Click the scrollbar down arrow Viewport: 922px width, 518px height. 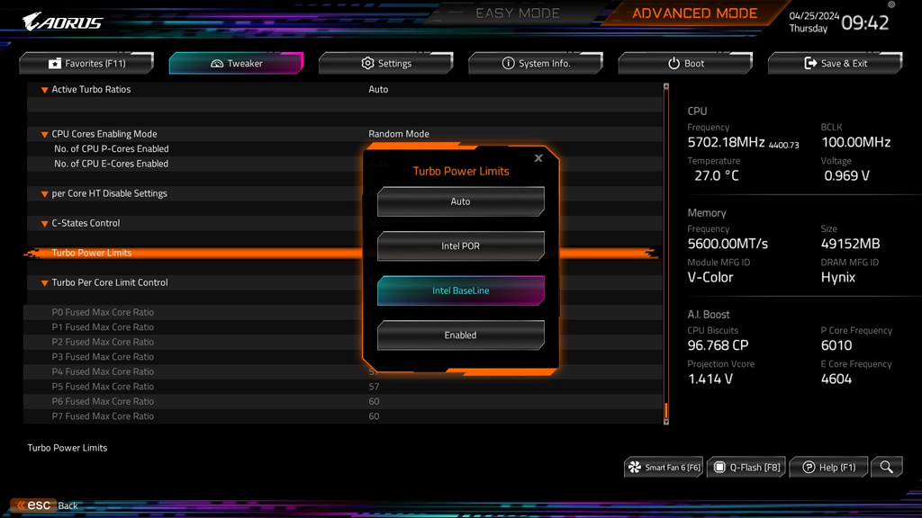tap(666, 422)
